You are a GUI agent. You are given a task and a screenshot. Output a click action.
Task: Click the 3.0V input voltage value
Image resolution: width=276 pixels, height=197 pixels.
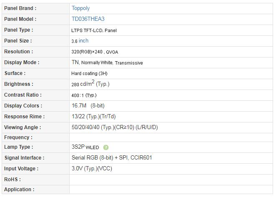pos(92,169)
